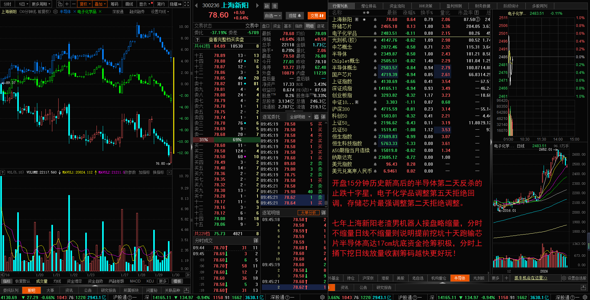Close the VOL indicator panel
Image resolution: width=590 pixels, height=300 pixels.
coord(169,172)
